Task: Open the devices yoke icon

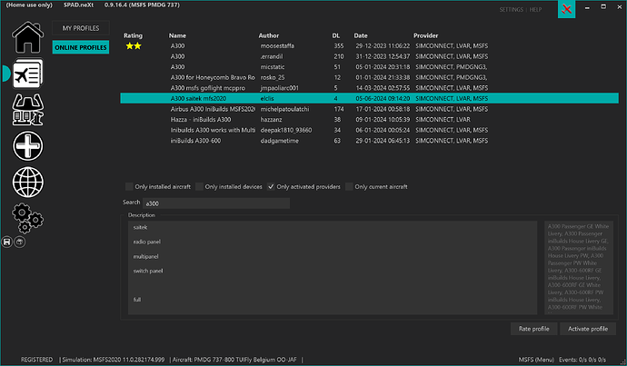Action: (27, 110)
